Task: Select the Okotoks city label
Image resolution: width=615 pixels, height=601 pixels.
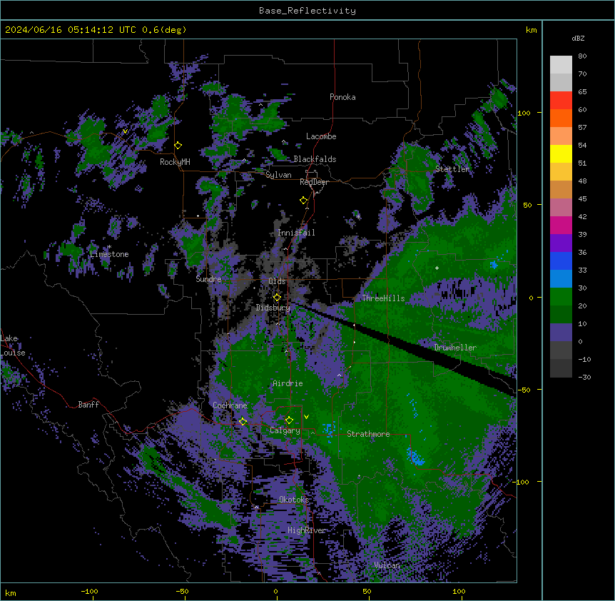Action: (x=294, y=500)
